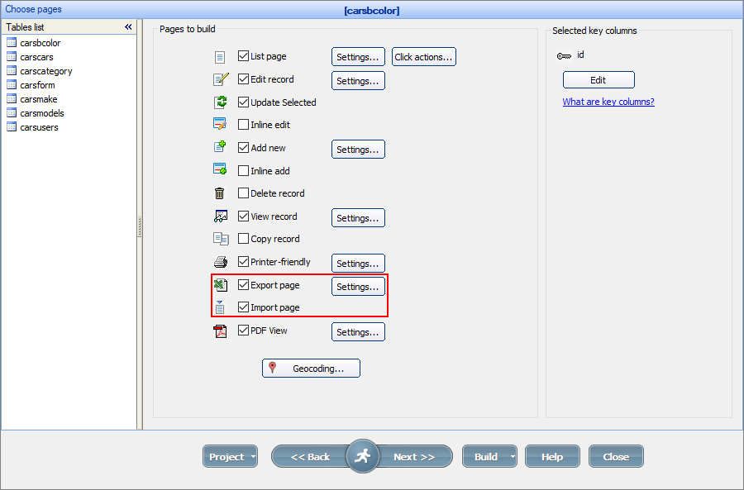Screen dimensions: 744x490
Task: Click the Delete record trash icon
Action: tap(220, 193)
